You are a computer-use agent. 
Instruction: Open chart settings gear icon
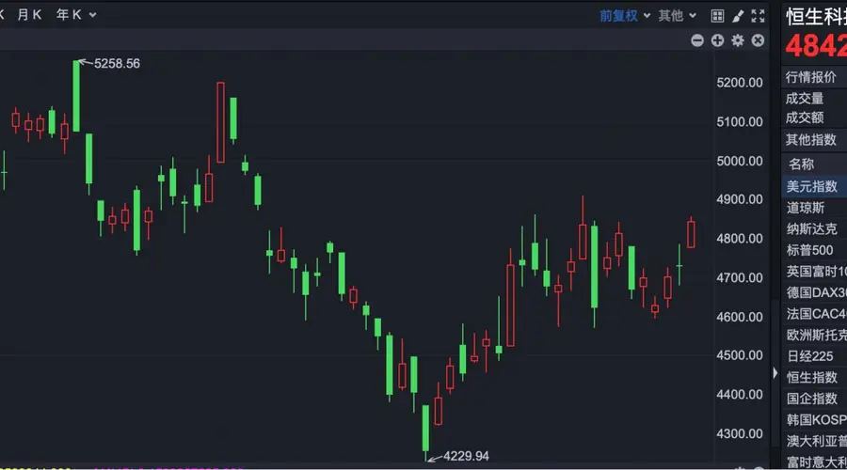coord(738,40)
